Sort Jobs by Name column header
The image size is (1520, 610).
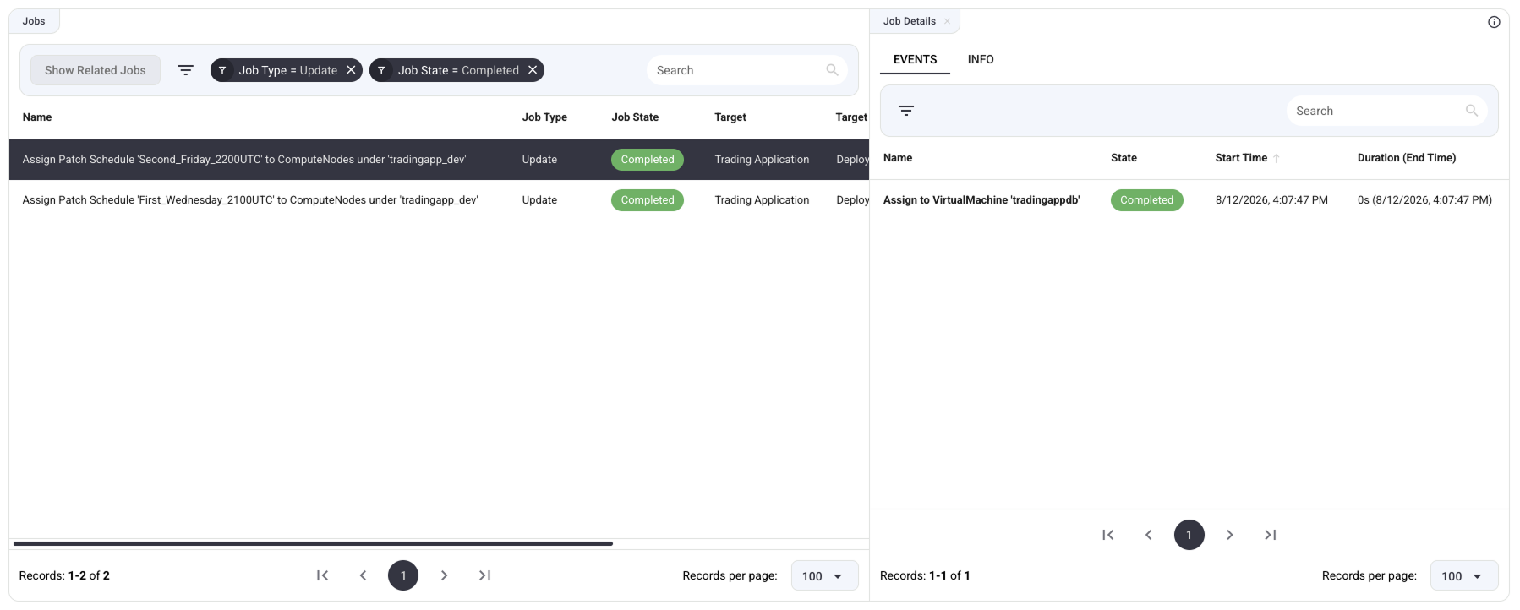(37, 117)
